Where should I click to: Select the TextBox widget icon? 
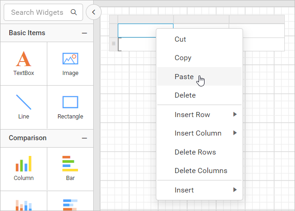pos(24,59)
